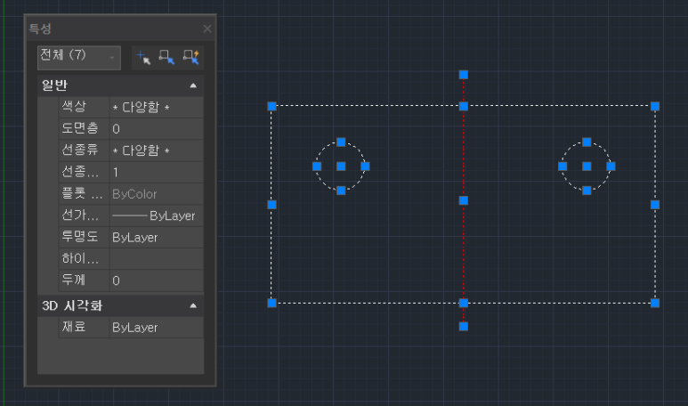
Task: Click the Select Objects icon
Action: pos(166,57)
